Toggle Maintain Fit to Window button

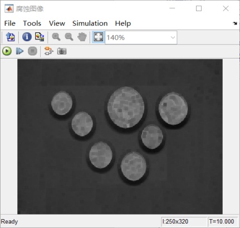click(99, 37)
